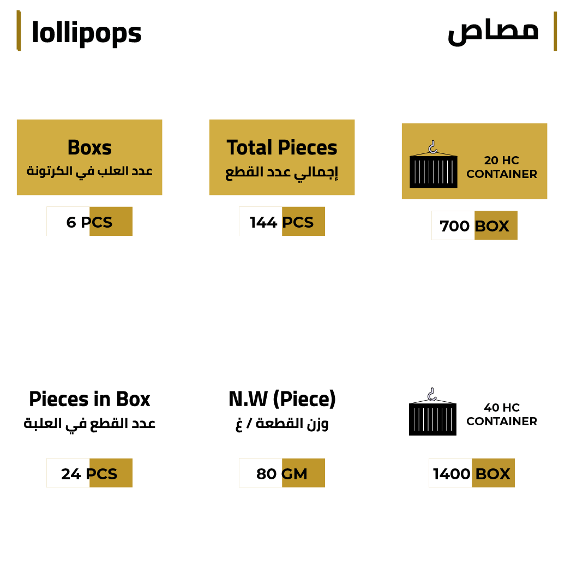Image resolution: width=577 pixels, height=577 pixels.
Task: Click the Total Pieces gold header card
Action: coord(282,157)
